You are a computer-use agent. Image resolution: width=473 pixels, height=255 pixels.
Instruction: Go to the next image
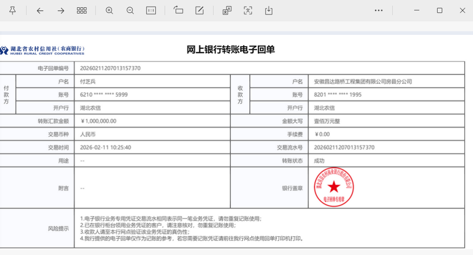click(x=61, y=10)
